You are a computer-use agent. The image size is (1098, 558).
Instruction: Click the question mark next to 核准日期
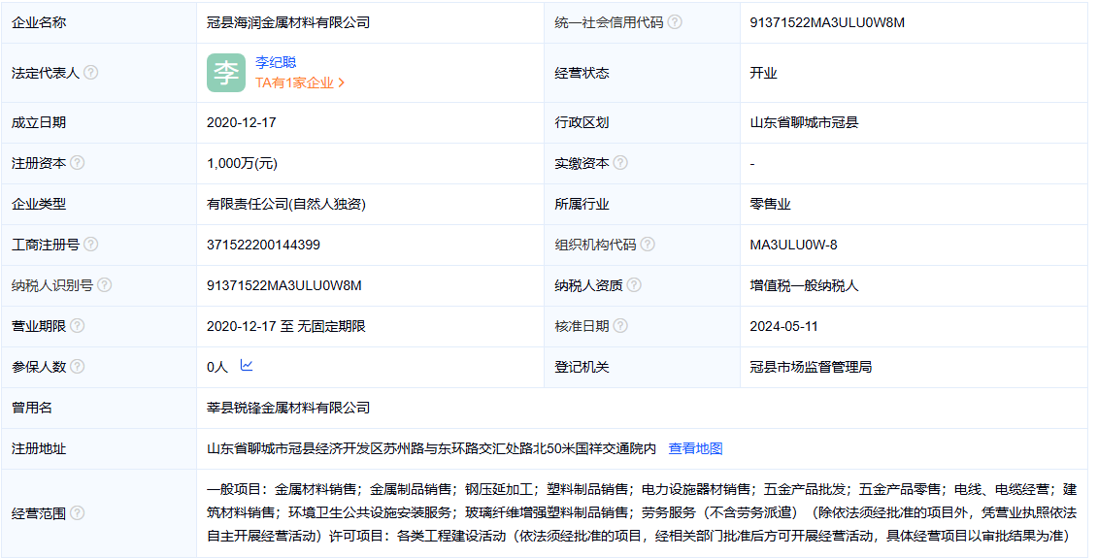pos(620,326)
